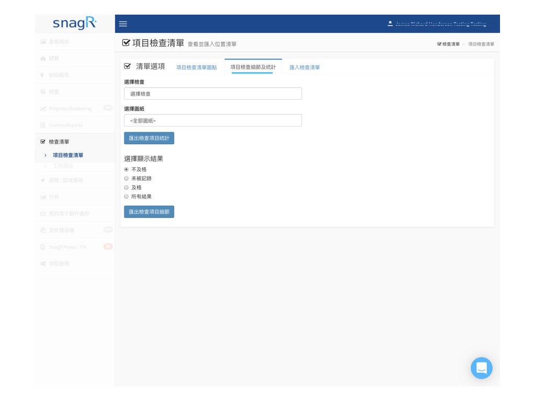Click the 總覽 dashboard icon
Image resolution: width=535 pixels, height=401 pixels.
[43, 58]
